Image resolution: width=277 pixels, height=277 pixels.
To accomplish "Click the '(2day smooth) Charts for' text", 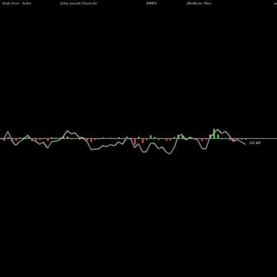I will point(79,3).
